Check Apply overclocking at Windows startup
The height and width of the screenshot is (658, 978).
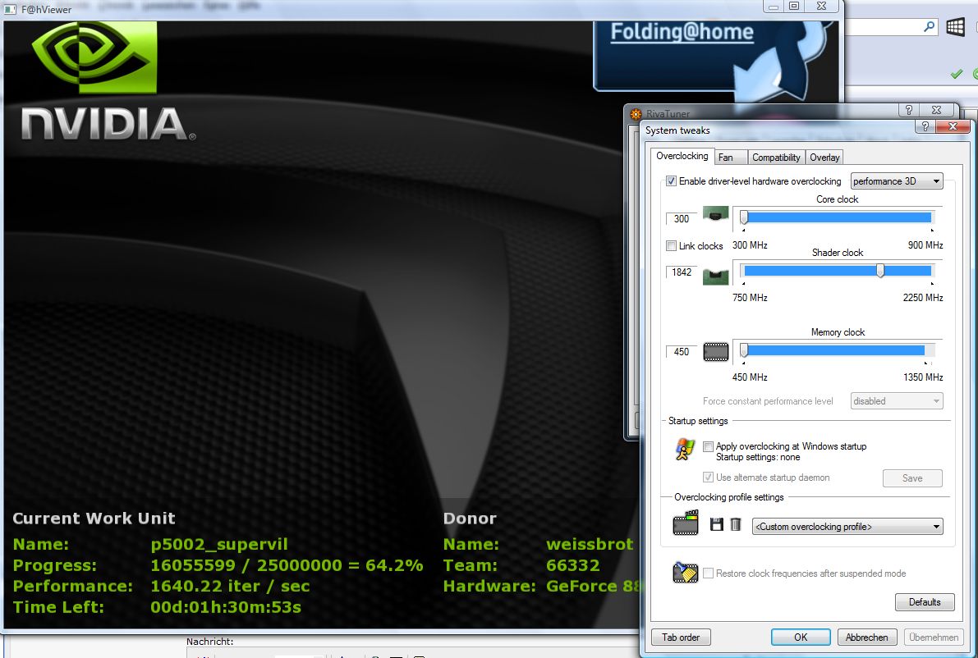[x=708, y=447]
